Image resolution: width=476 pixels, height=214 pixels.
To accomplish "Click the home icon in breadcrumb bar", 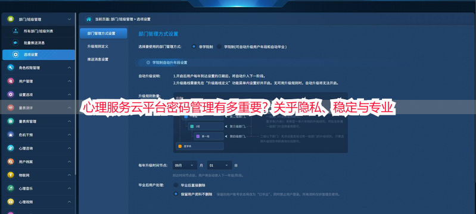I will coord(89,19).
